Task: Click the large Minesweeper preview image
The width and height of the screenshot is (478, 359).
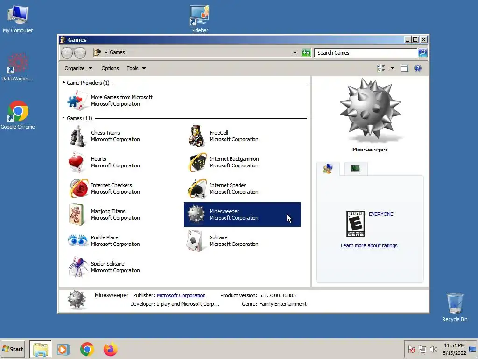Action: 370,110
